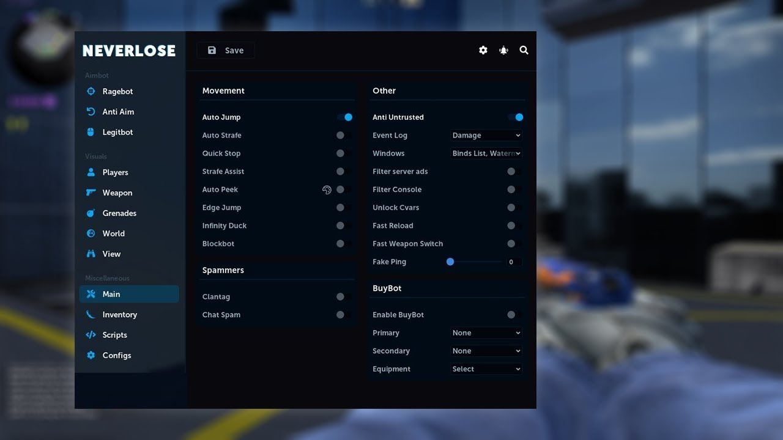
Task: Open the Event Log Damage dropdown
Action: pos(486,135)
